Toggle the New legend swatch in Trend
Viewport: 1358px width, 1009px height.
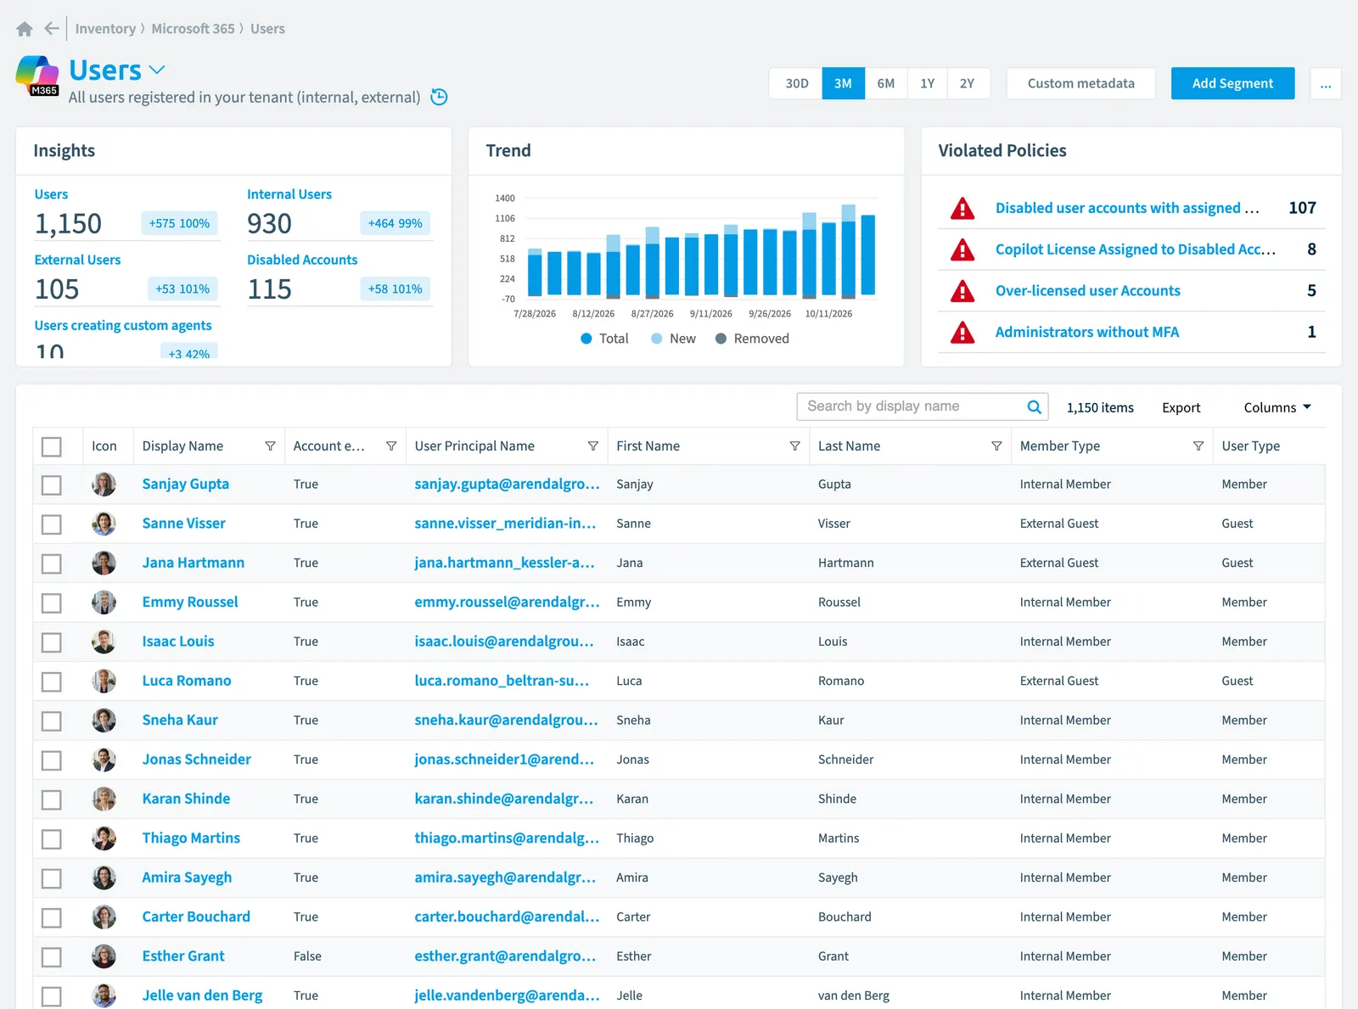[657, 339]
